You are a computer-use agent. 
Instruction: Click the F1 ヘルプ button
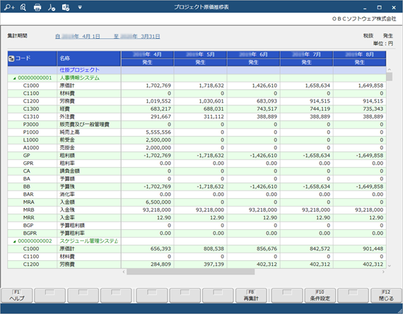pos(17,296)
